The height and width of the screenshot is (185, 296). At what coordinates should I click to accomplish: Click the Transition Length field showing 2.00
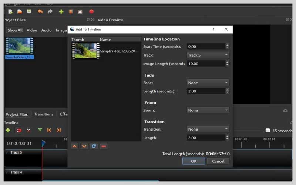206,138
